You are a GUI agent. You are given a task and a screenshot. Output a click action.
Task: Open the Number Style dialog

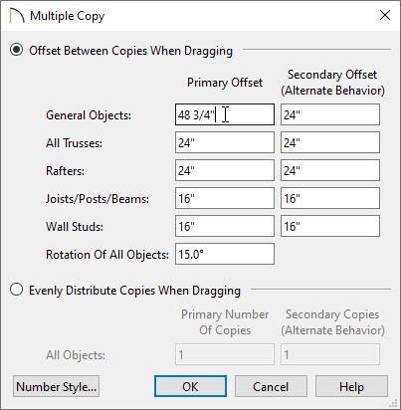pos(56,386)
